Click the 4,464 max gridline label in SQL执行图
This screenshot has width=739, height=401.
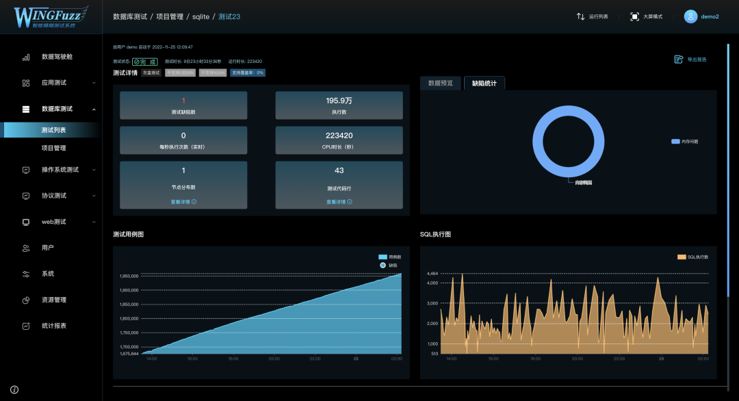(x=432, y=273)
